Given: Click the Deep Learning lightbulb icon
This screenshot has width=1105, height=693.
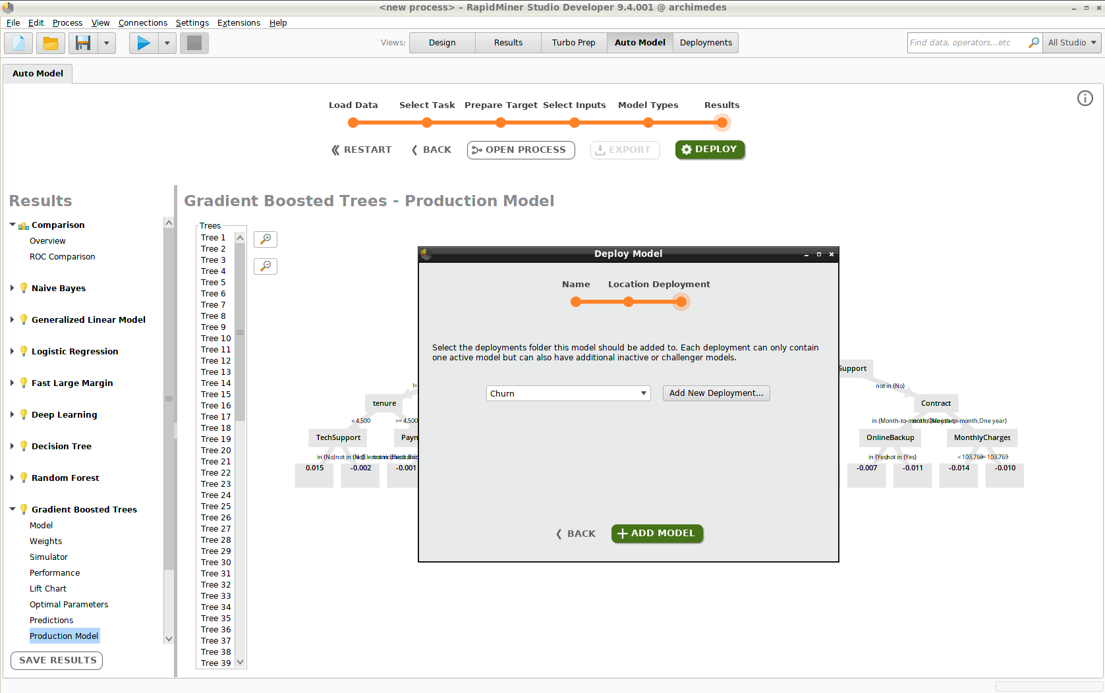Looking at the screenshot, I should point(24,414).
